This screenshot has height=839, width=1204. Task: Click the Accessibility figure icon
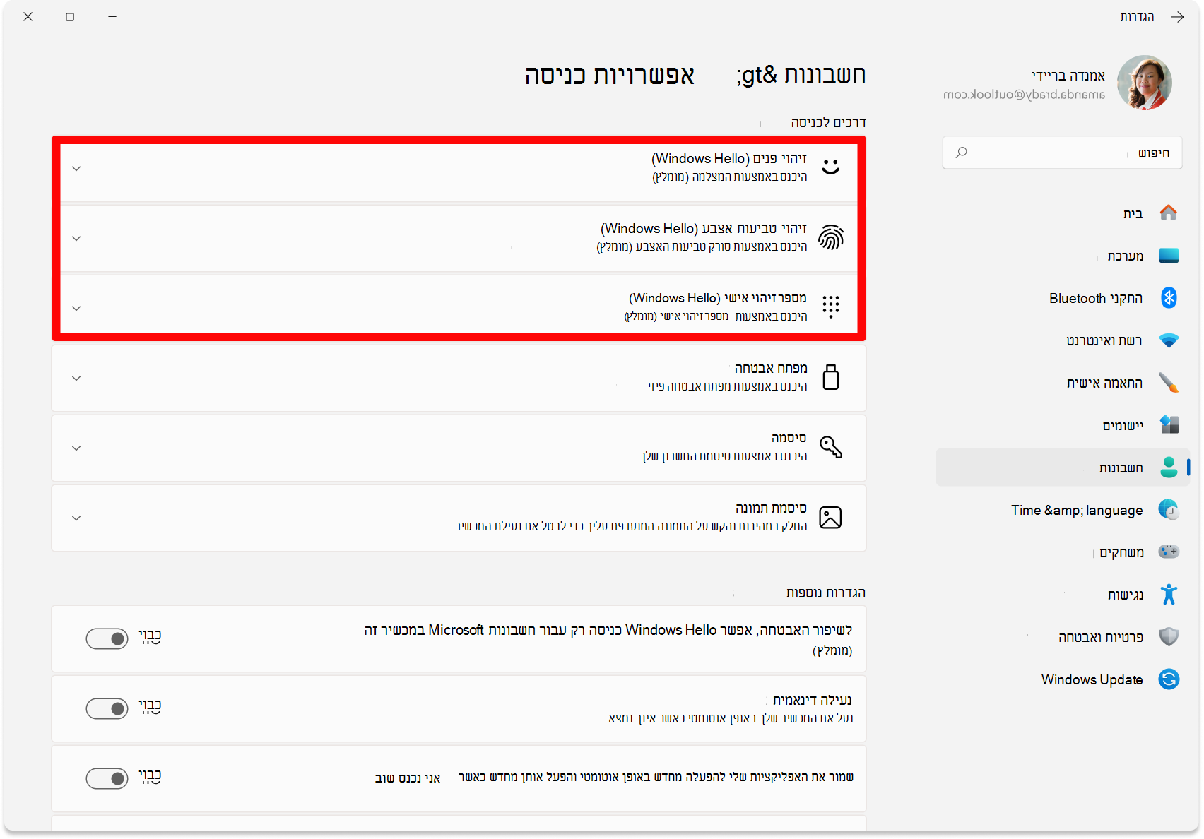(x=1169, y=594)
